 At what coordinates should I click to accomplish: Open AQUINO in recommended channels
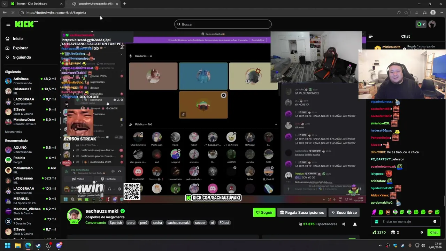[x=30, y=150]
